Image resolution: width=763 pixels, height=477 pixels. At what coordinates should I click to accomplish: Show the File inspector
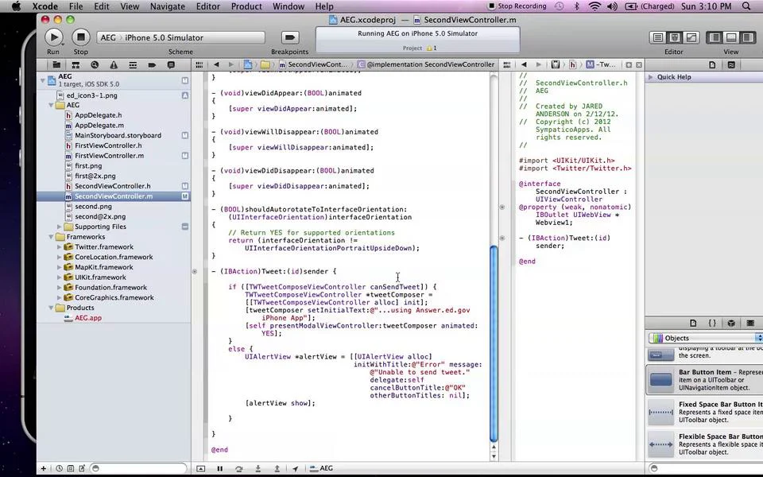click(712, 64)
